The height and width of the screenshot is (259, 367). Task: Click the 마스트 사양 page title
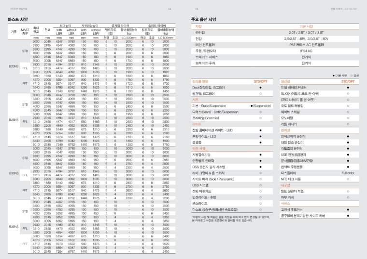coord(18,18)
